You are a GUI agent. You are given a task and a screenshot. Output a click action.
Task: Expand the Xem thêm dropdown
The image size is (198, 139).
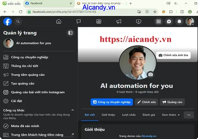coord(171,115)
